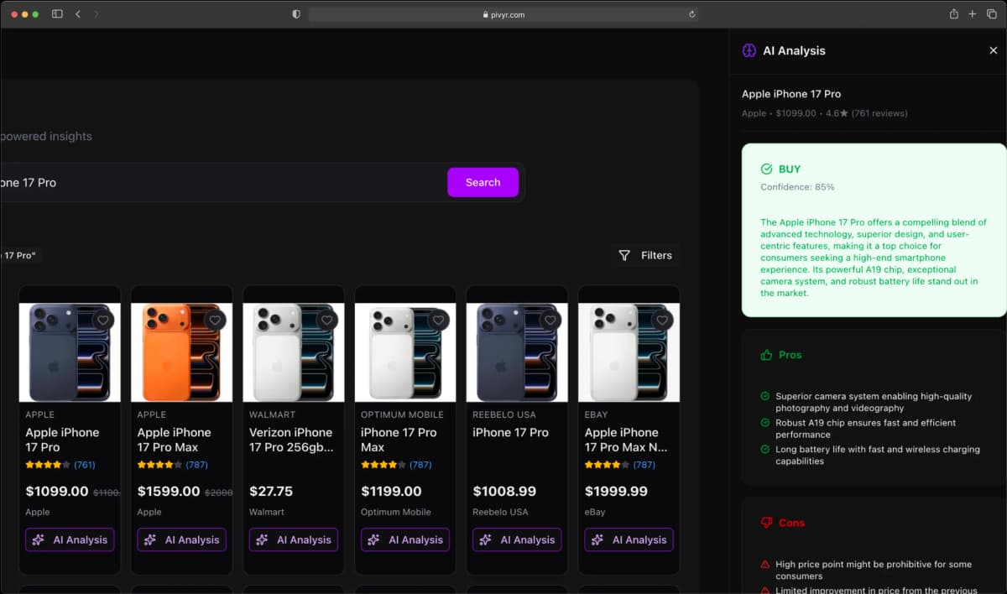1007x594 pixels.
Task: Toggle favorite heart on Walmart Verizon iPhone
Action: tap(327, 320)
